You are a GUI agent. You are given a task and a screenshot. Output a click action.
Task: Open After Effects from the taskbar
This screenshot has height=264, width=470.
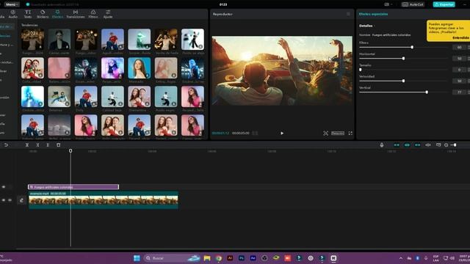(x=253, y=258)
